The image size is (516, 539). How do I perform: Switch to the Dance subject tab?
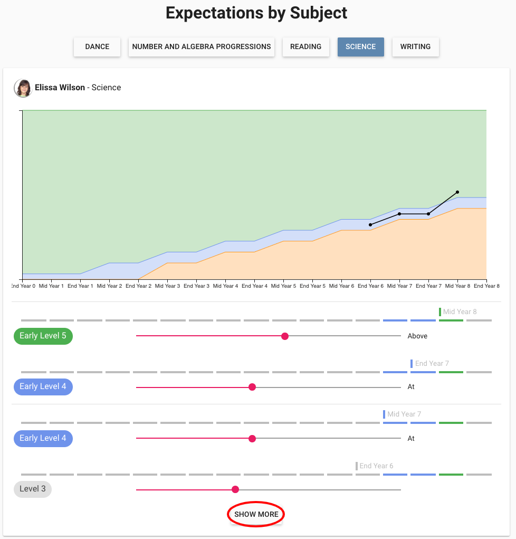point(97,46)
